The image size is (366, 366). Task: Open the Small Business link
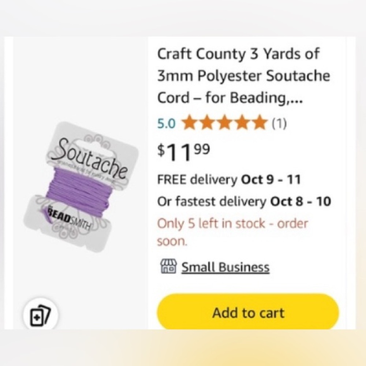pos(225,268)
